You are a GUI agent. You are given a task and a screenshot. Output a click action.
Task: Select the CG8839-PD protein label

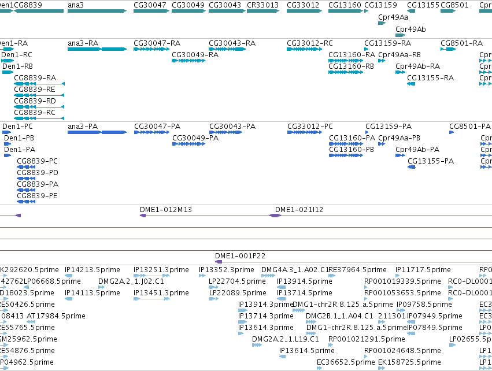(38, 173)
